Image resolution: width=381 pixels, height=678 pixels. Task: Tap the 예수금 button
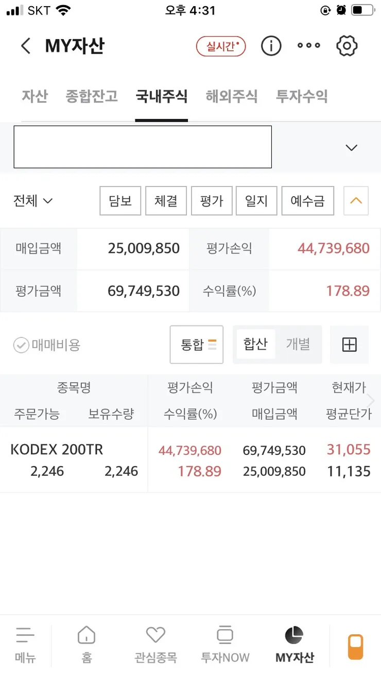[x=308, y=200]
